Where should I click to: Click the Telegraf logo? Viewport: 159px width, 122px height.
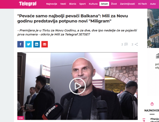(28, 4)
